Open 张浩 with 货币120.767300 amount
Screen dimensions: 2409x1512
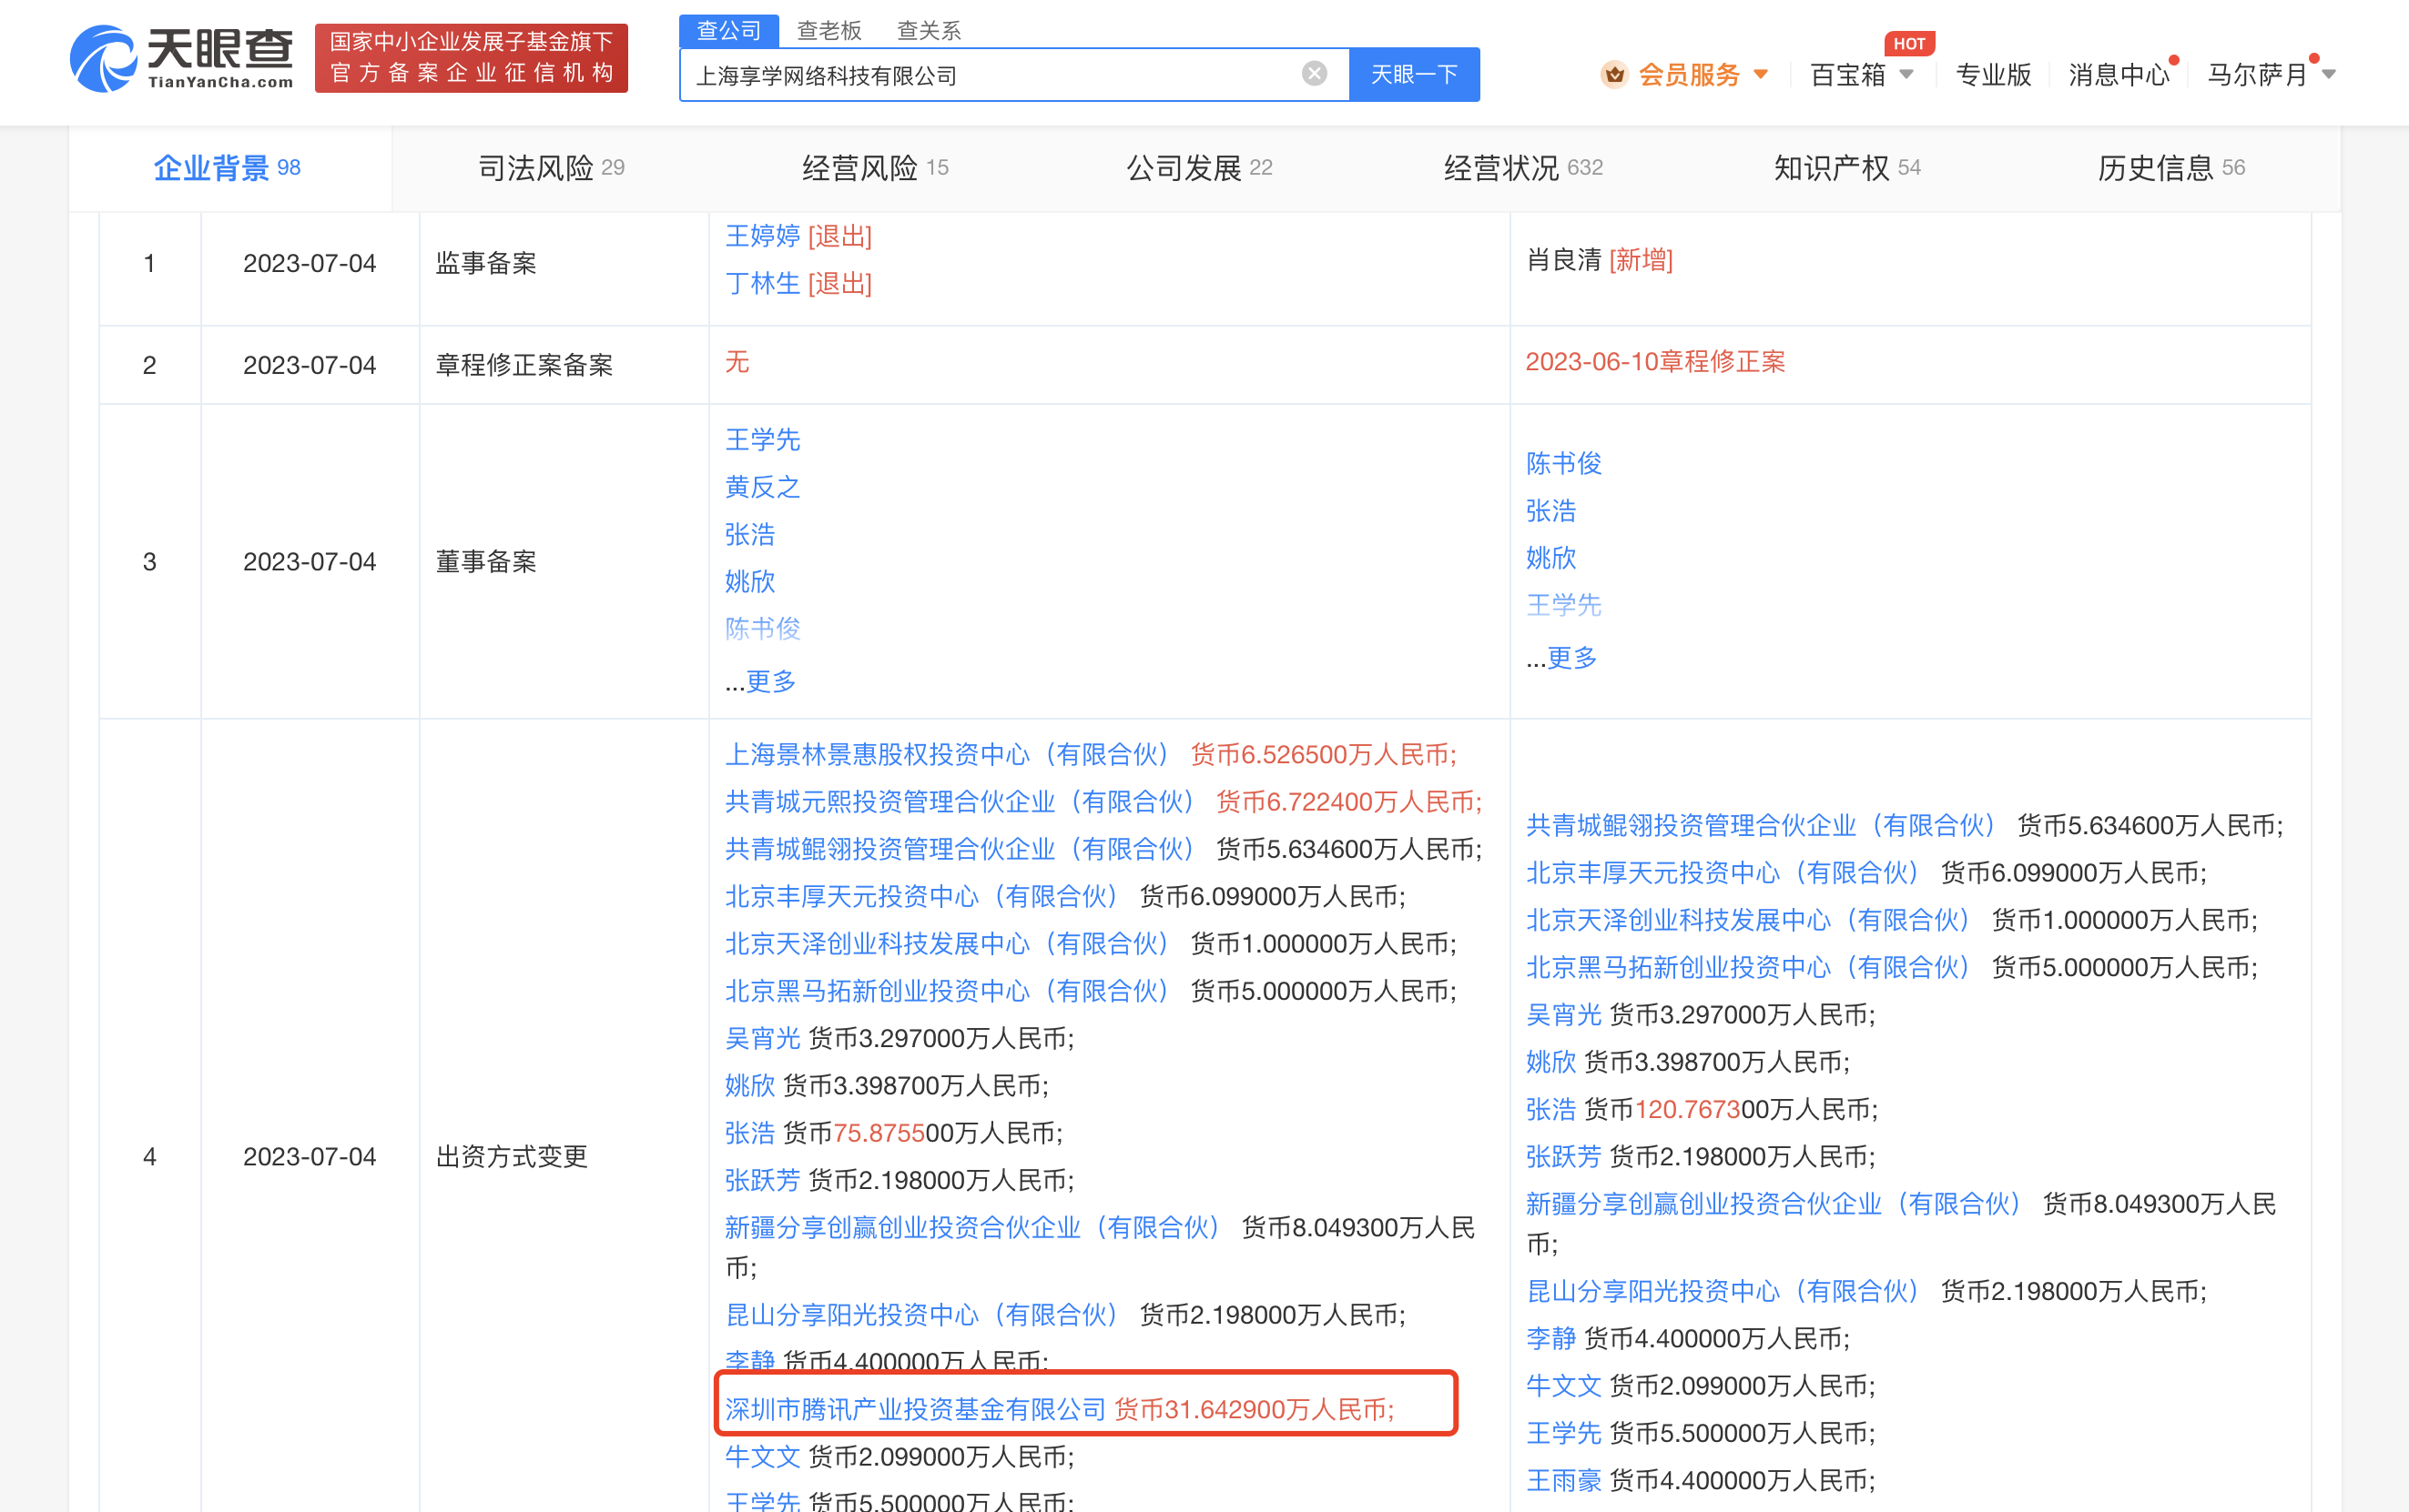pos(1550,1109)
